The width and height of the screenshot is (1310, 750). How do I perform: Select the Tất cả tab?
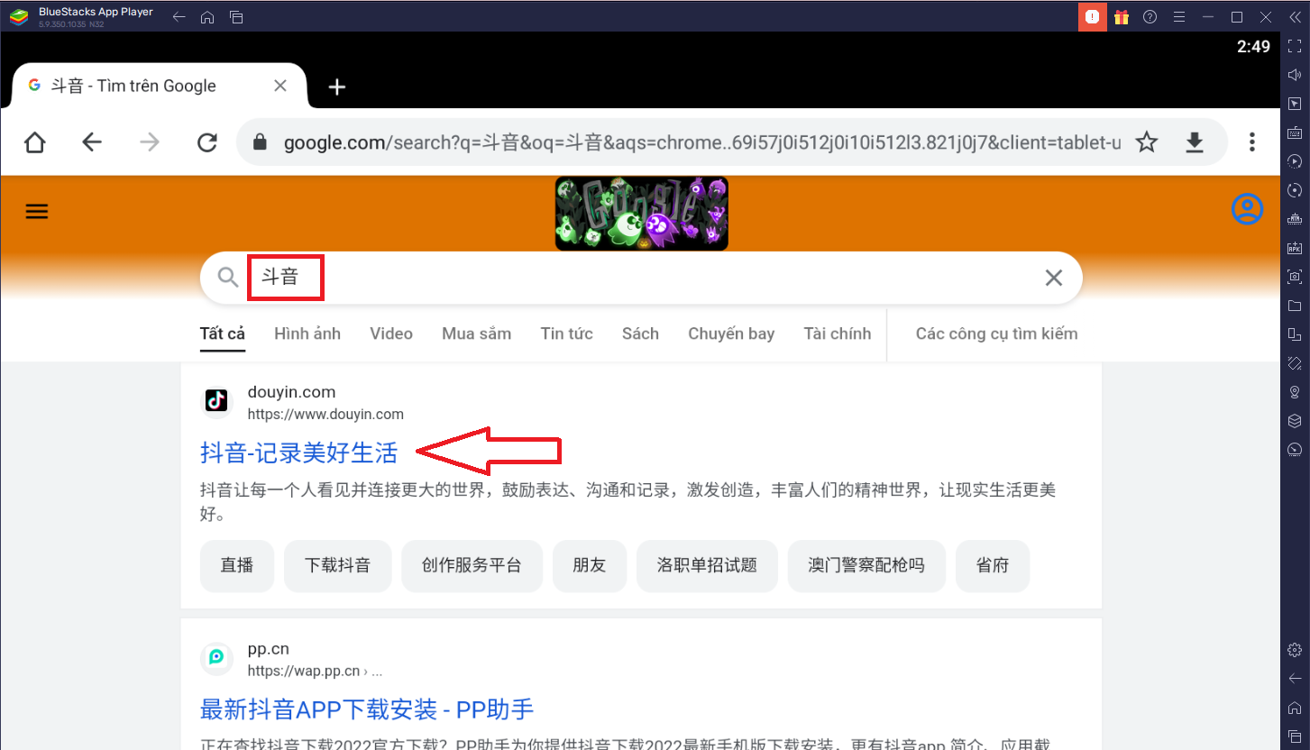click(223, 334)
